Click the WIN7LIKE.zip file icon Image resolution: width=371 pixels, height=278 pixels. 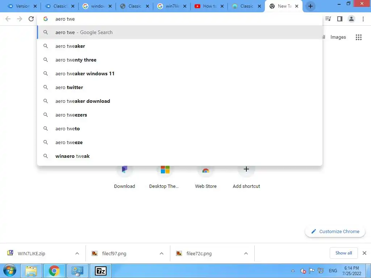coord(10,253)
